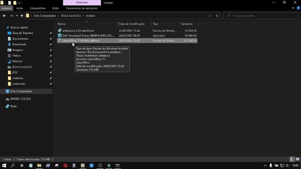
Task: Click the Pesquisar instalar search box
Action: tap(261, 15)
